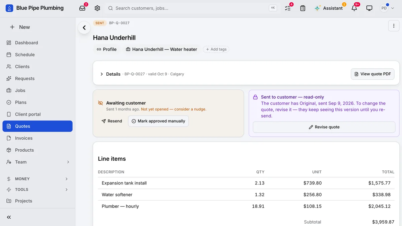Viewport: 402px width, 226px height.
Task: Open the settings gear icon
Action: (x=97, y=8)
